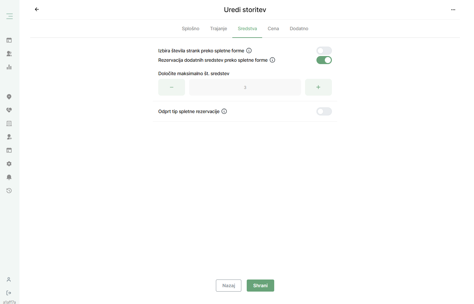Open the statistics bar chart icon
The image size is (474, 304).
pyautogui.click(x=9, y=67)
